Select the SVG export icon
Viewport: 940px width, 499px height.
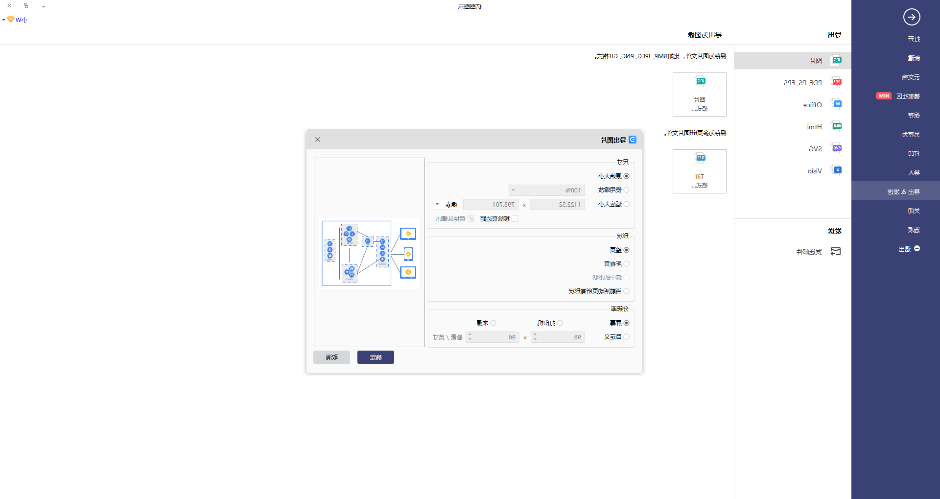point(837,148)
